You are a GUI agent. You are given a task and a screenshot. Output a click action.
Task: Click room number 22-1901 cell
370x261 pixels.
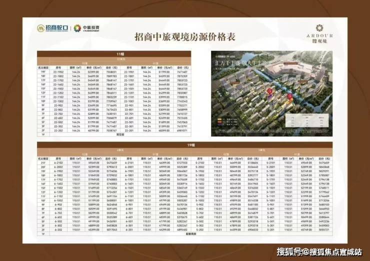128,71
